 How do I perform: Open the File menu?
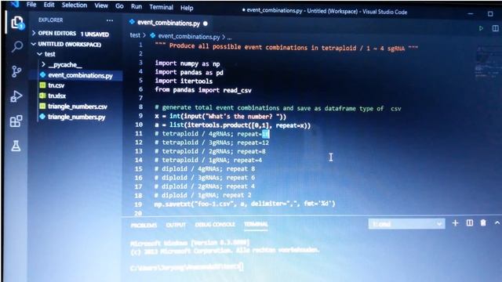tap(31, 5)
